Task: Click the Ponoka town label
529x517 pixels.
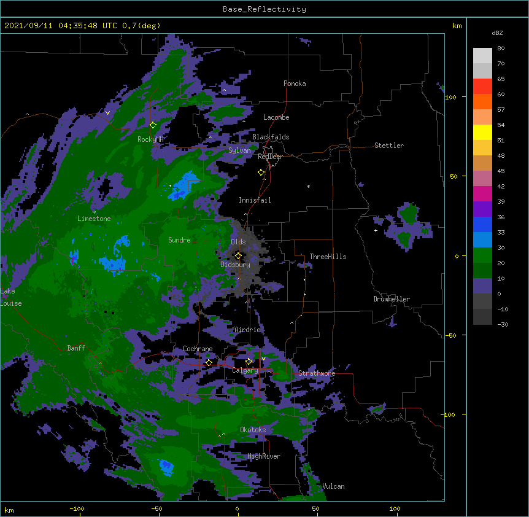Action: (x=295, y=84)
